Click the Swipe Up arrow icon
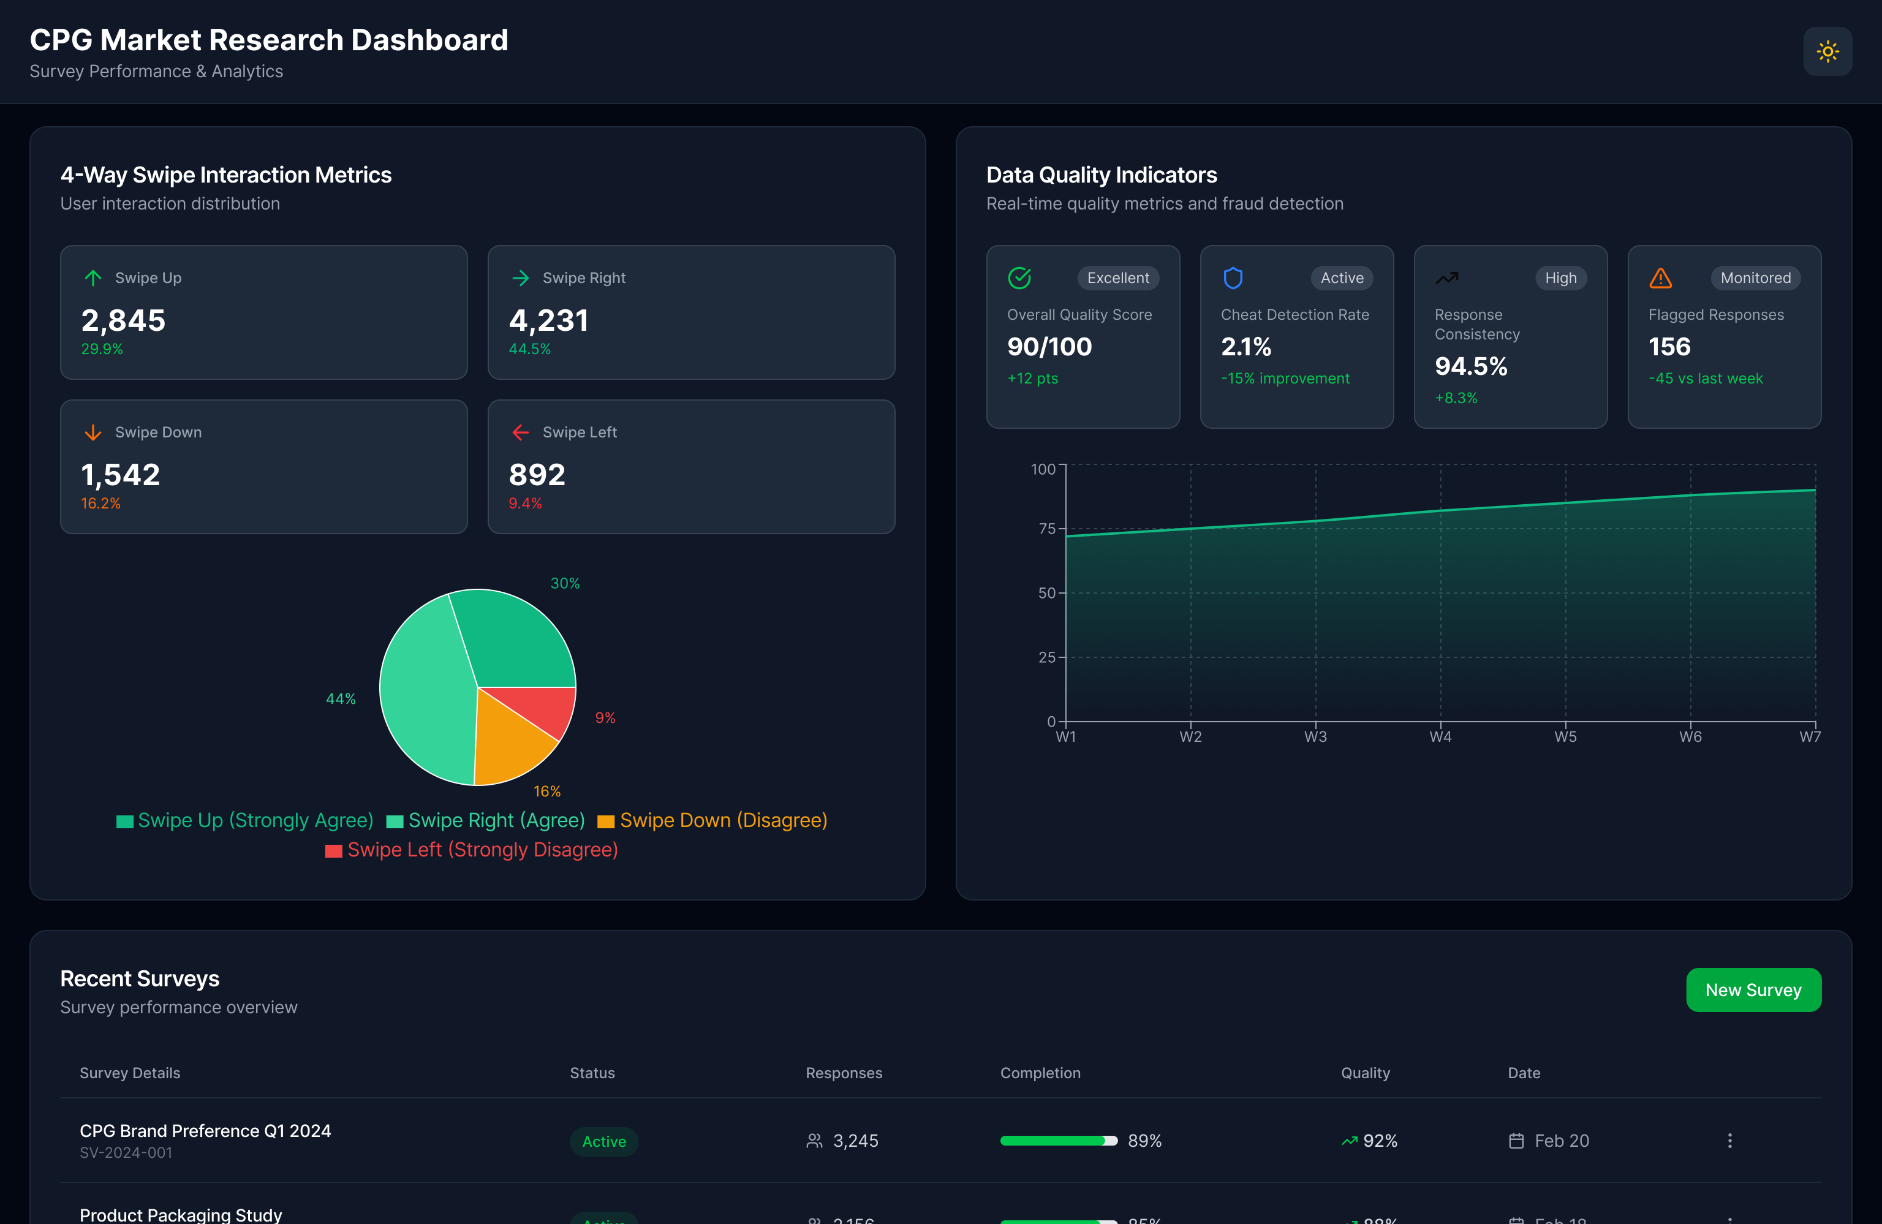This screenshot has height=1224, width=1882. pos(93,278)
